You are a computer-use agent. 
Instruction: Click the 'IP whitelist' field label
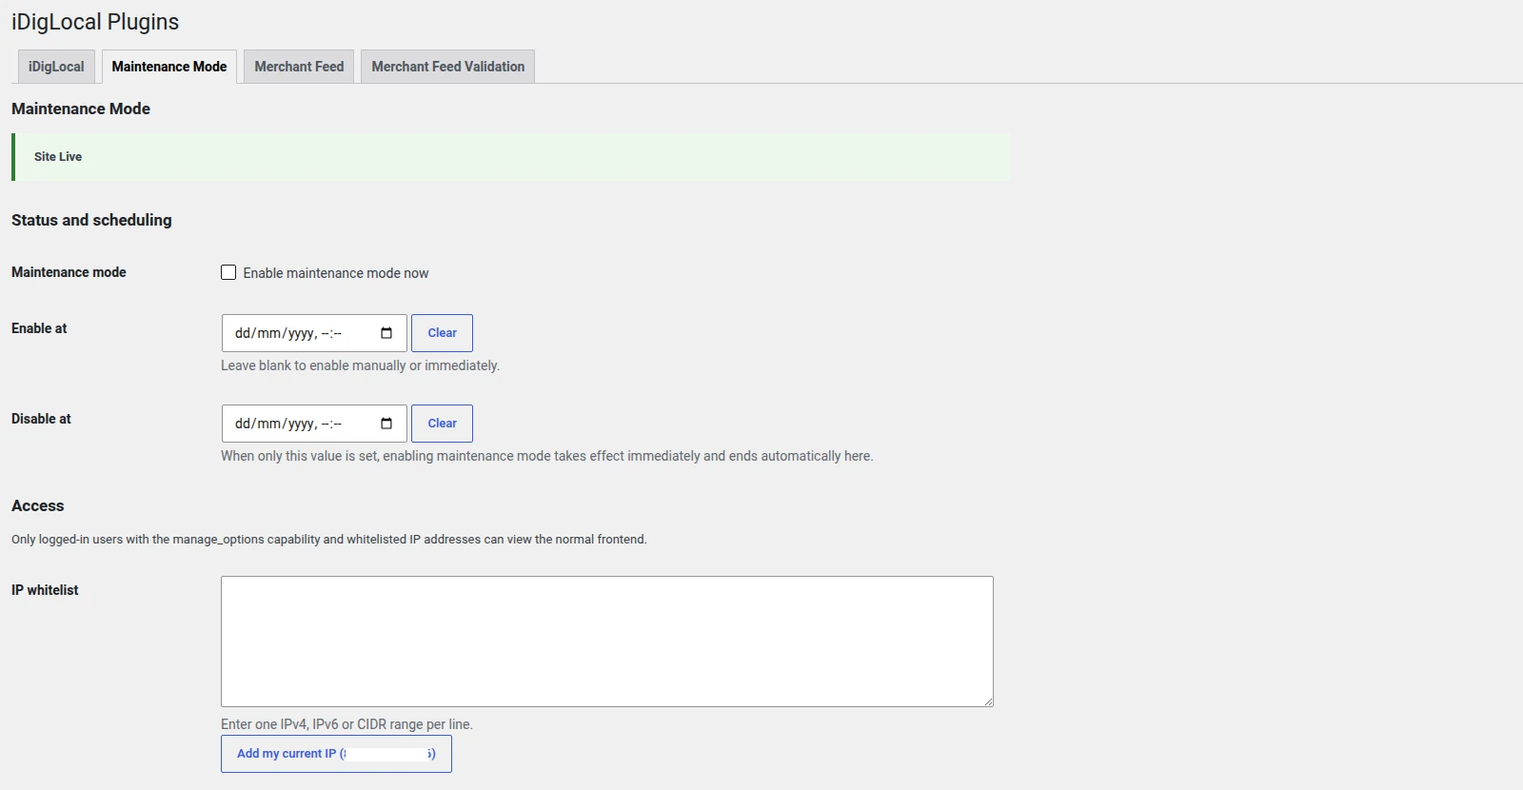pos(45,590)
